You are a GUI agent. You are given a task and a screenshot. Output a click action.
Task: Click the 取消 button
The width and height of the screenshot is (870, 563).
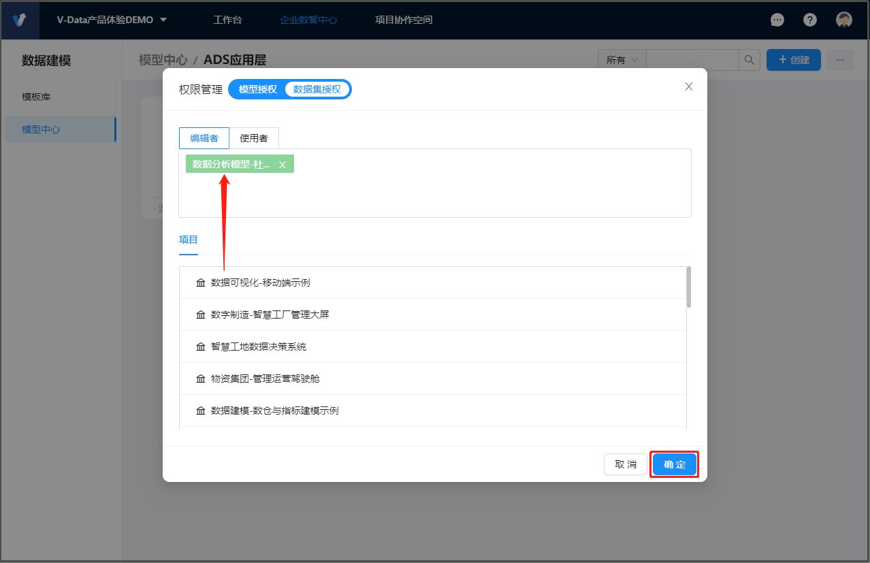pos(625,464)
